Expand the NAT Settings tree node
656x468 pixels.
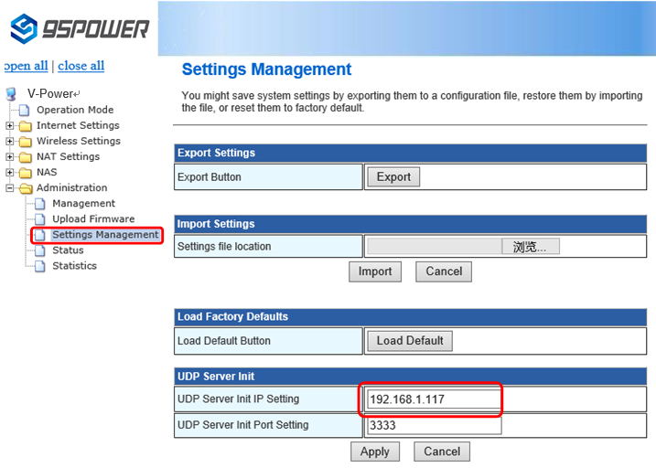[10, 157]
